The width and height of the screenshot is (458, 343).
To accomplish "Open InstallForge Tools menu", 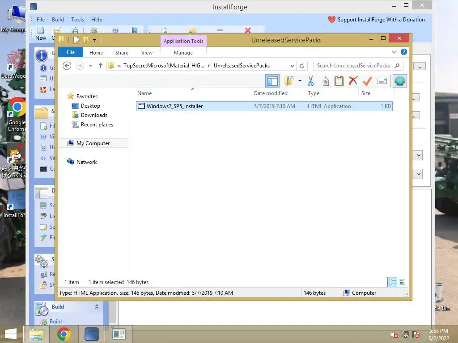I will [77, 20].
